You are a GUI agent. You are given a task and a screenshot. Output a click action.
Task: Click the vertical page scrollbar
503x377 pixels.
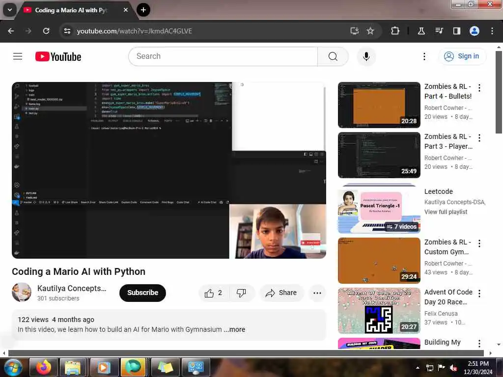(x=499, y=92)
